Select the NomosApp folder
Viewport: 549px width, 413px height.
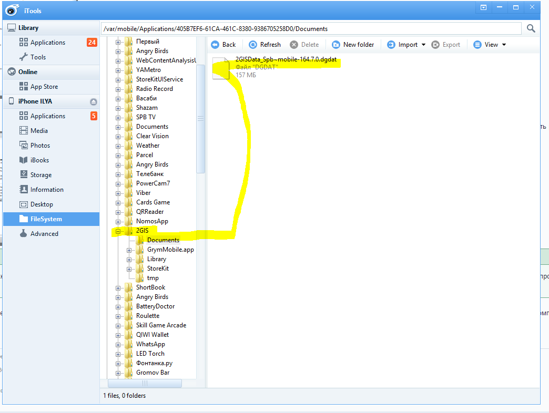pyautogui.click(x=152, y=221)
